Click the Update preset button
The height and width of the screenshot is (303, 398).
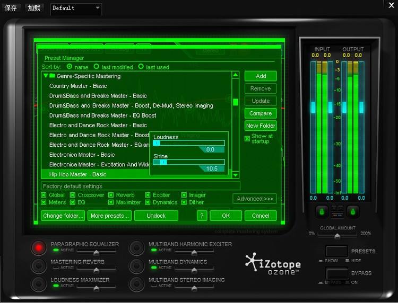(x=261, y=101)
